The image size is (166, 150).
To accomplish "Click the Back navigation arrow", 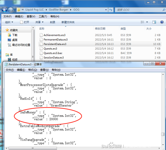I will (5, 10).
